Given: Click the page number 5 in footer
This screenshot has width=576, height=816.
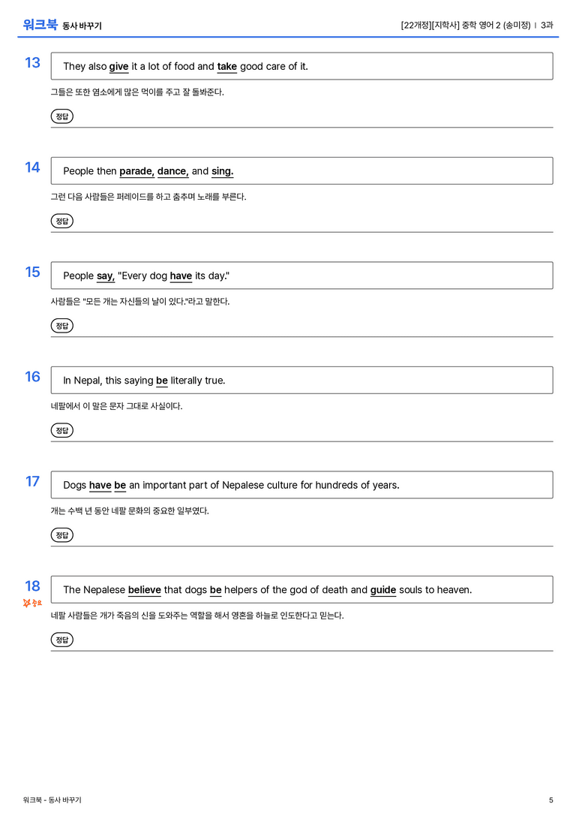Looking at the screenshot, I should (551, 800).
